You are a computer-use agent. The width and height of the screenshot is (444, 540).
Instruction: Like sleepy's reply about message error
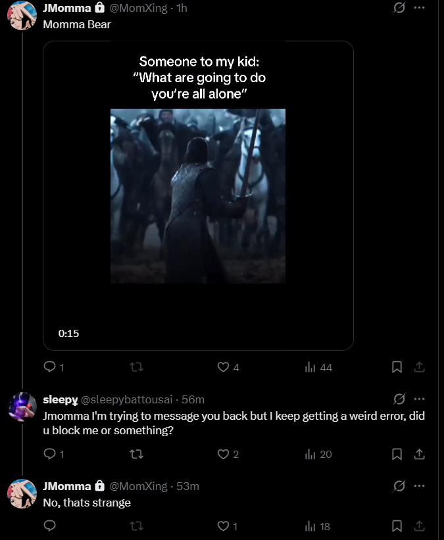(222, 454)
